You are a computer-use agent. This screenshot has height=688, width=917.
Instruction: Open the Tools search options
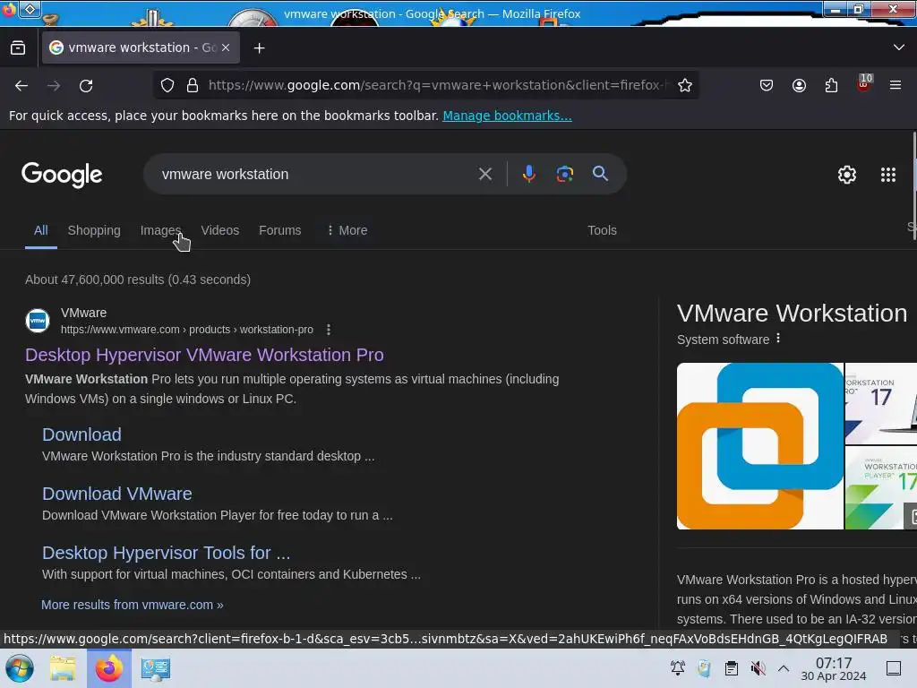[602, 230]
